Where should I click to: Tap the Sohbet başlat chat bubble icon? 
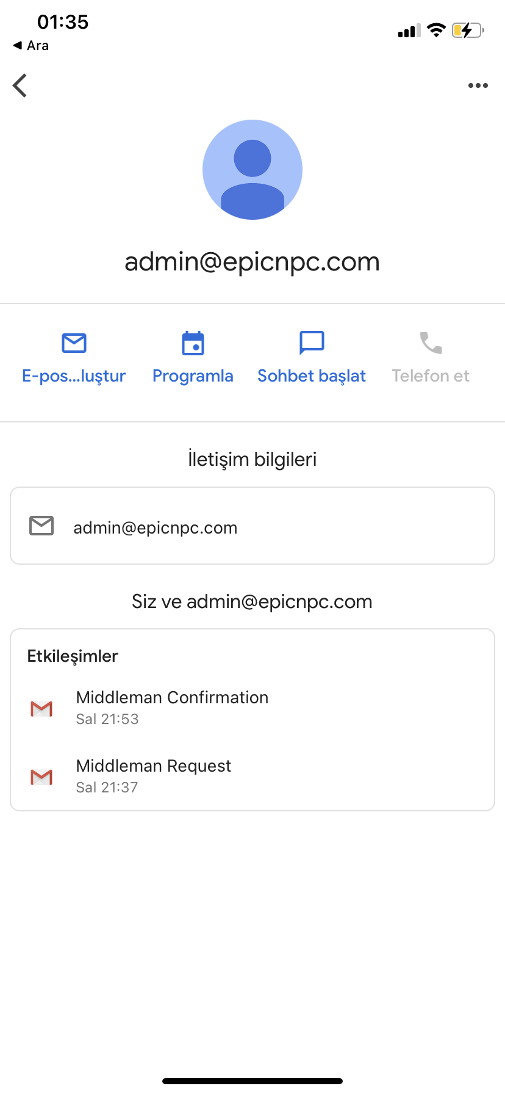click(x=312, y=343)
